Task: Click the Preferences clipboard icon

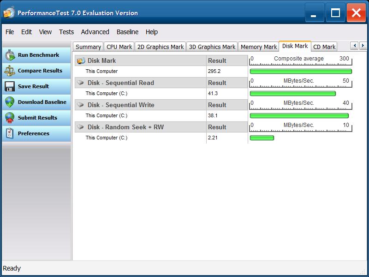Action: click(x=10, y=133)
